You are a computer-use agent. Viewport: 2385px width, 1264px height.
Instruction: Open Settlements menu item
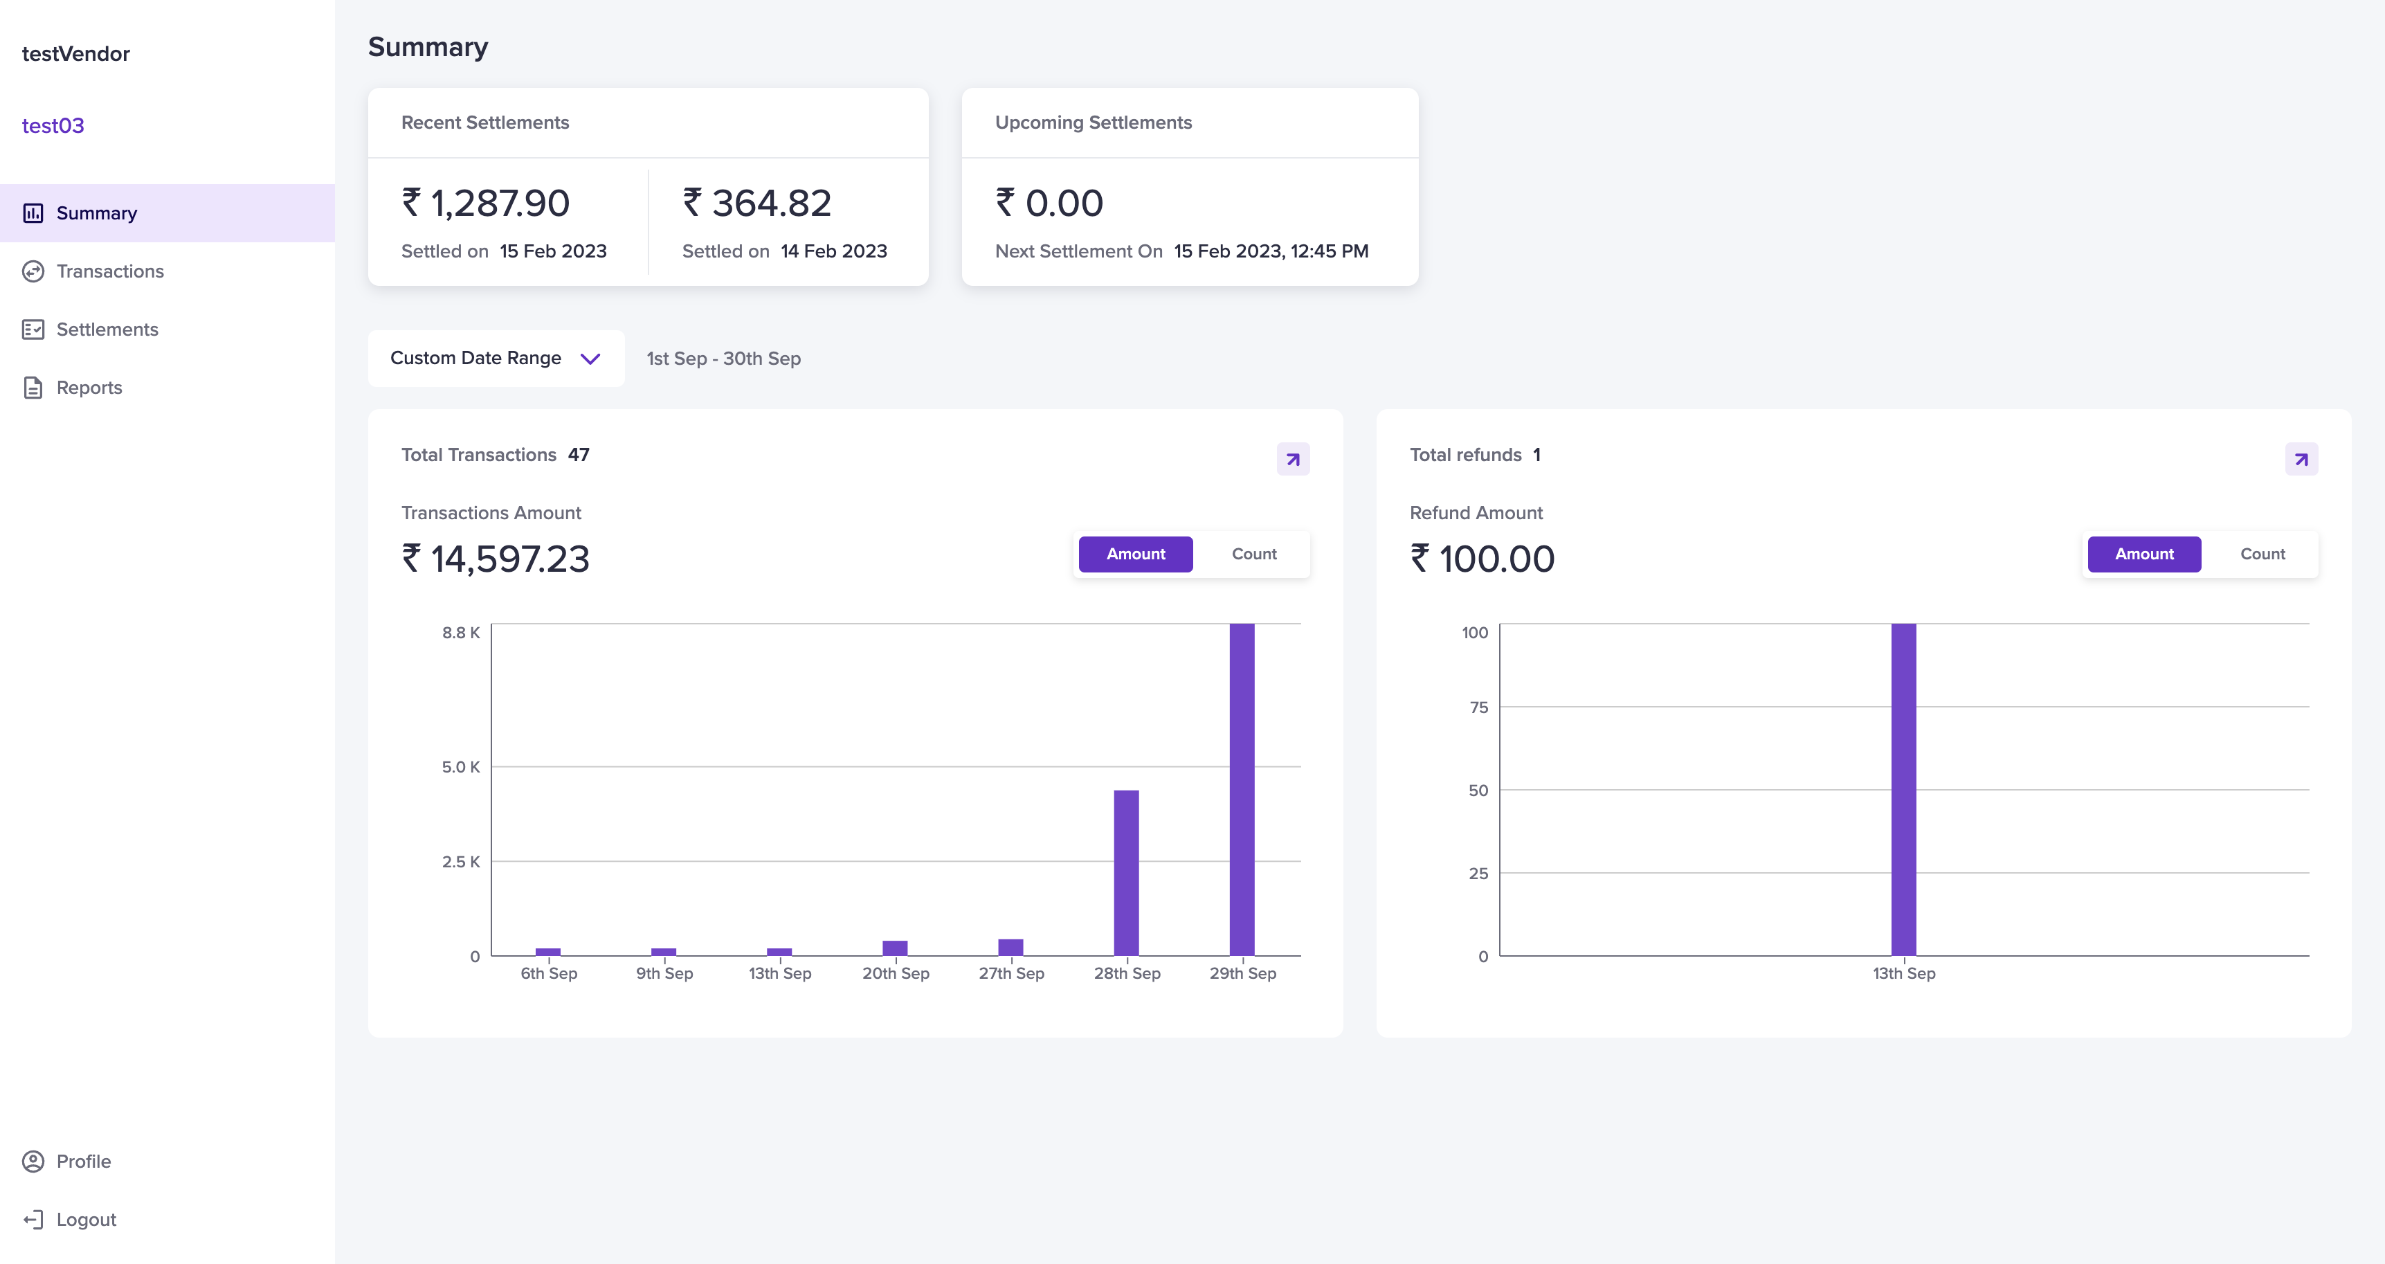(107, 329)
